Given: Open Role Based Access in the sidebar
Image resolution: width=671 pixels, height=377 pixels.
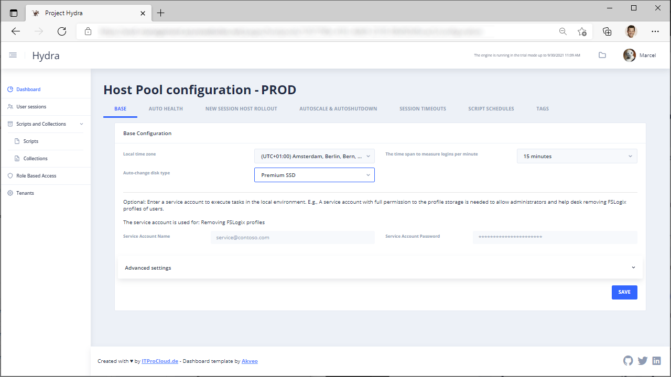Looking at the screenshot, I should [x=36, y=176].
